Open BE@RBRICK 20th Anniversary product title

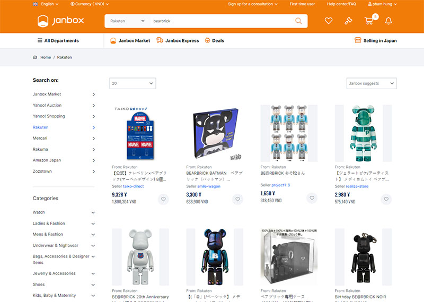click(x=140, y=299)
